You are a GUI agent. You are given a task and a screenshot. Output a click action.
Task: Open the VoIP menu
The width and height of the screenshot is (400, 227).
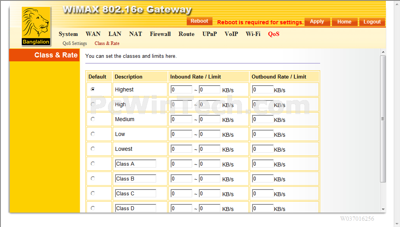231,34
